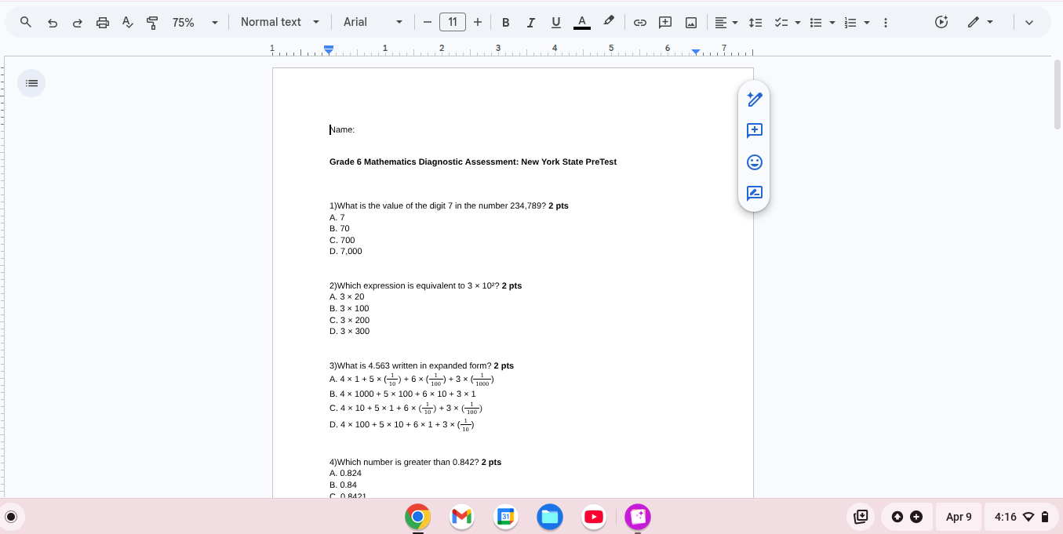Insert a link
The image size is (1063, 534).
(x=639, y=22)
